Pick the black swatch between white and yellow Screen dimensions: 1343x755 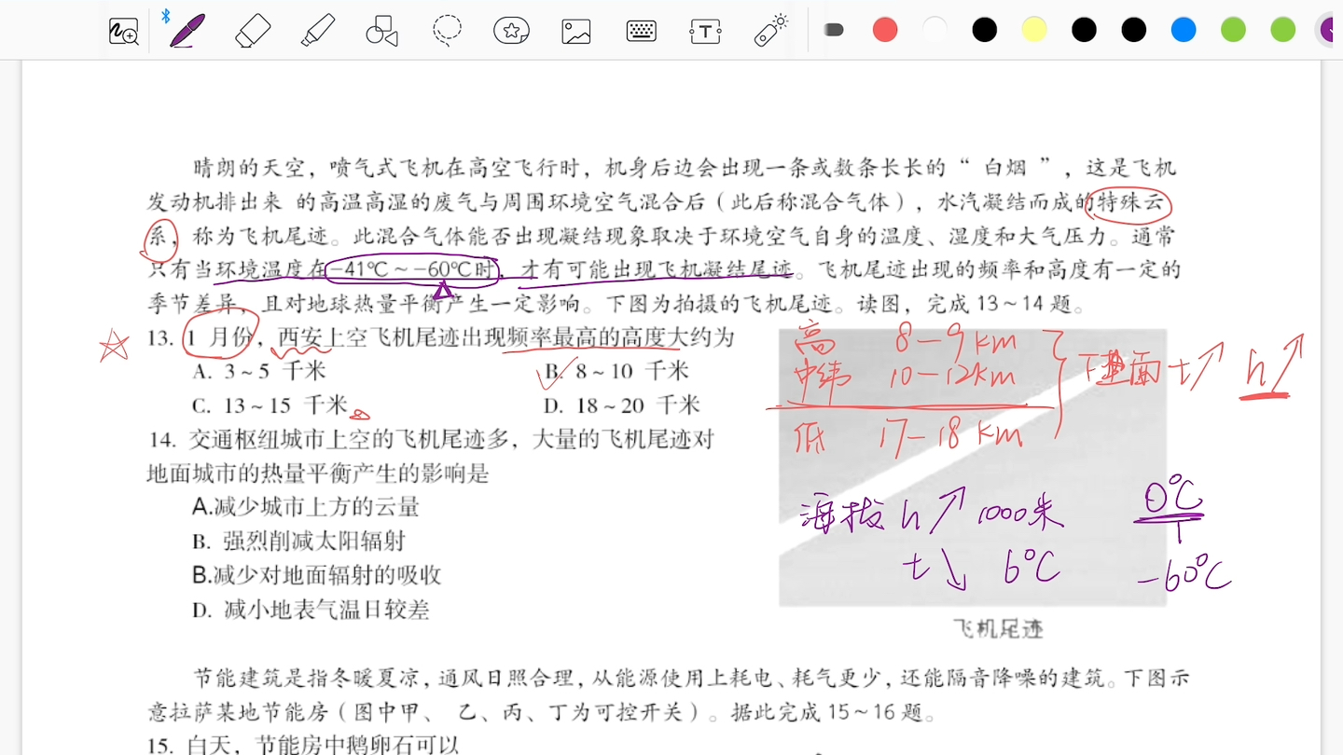985,30
